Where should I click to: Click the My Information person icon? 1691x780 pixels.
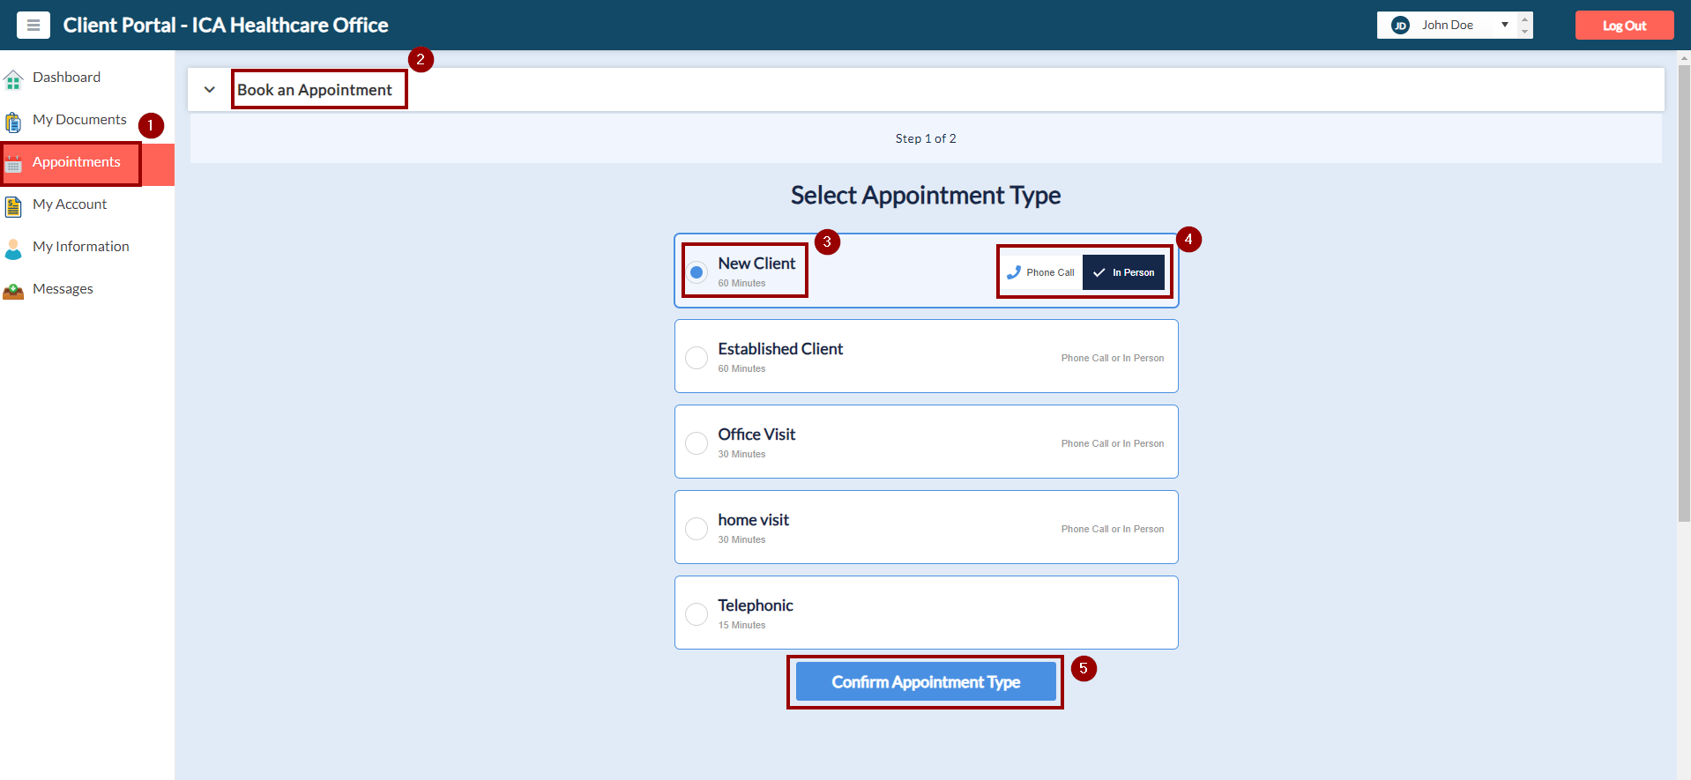pos(13,249)
